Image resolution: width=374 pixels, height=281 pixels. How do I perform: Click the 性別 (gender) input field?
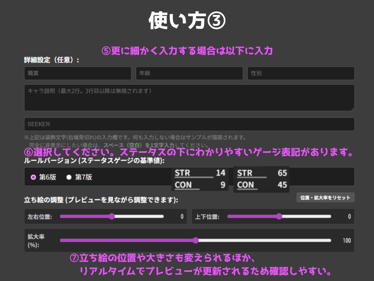[301, 73]
